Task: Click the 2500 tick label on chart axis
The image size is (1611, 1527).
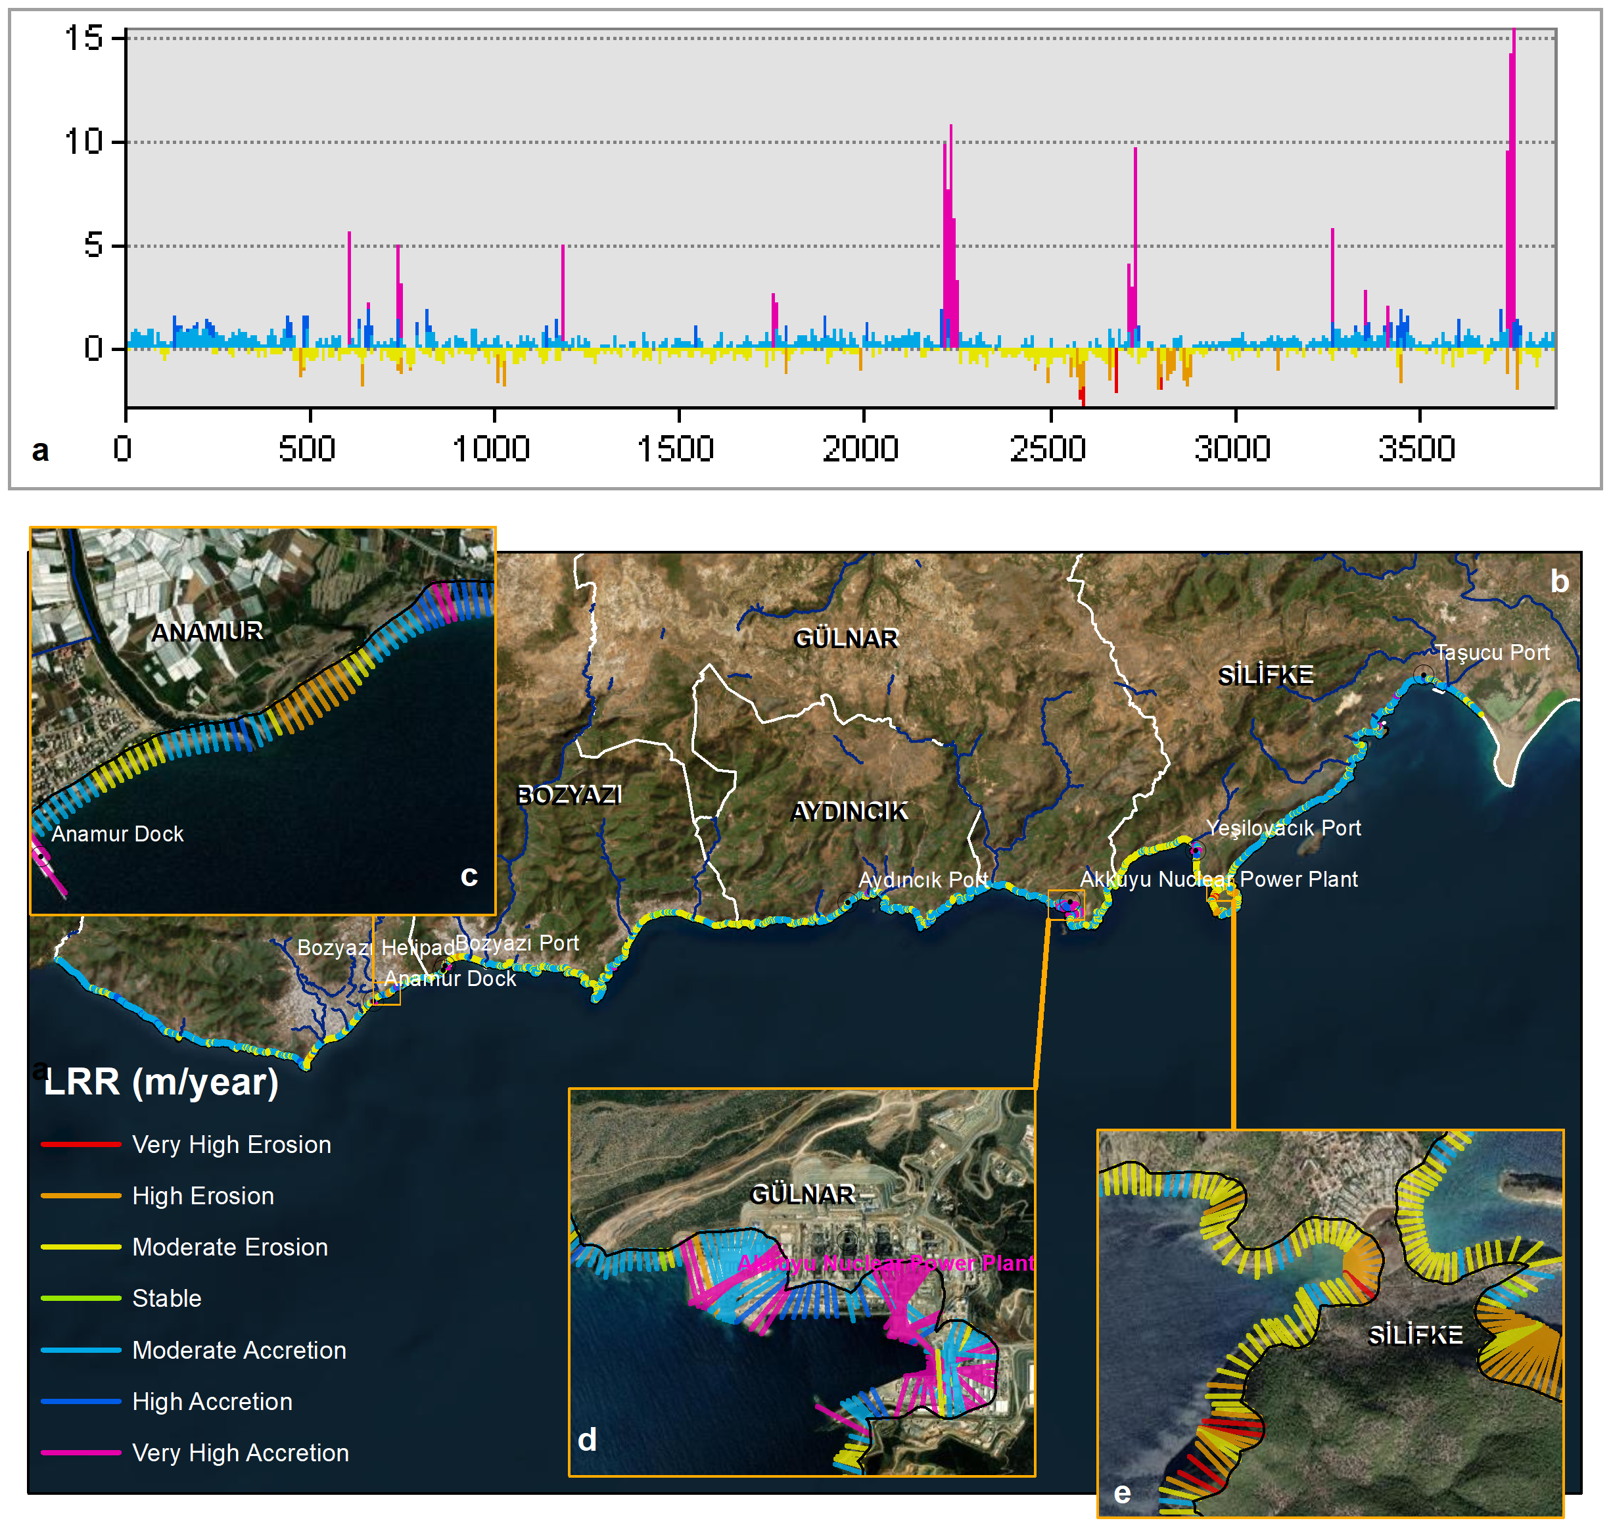Action: pyautogui.click(x=1048, y=448)
